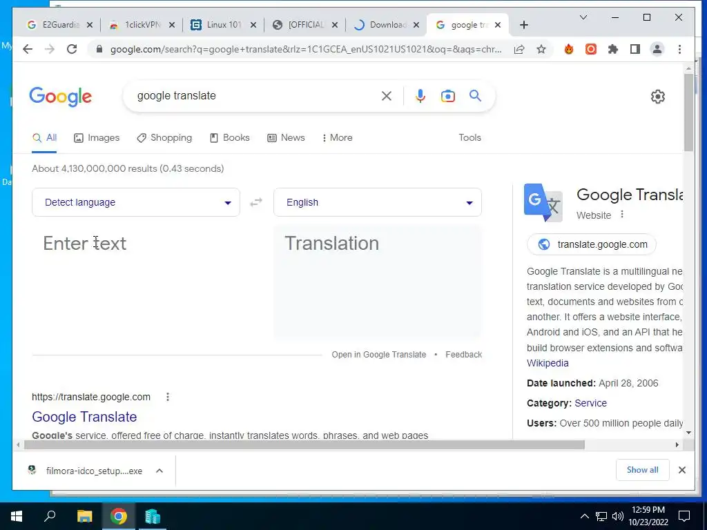Open Windows search from the taskbar
The height and width of the screenshot is (530, 707).
(x=50, y=516)
